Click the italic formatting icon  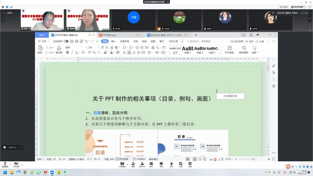pyautogui.click(x=72, y=53)
